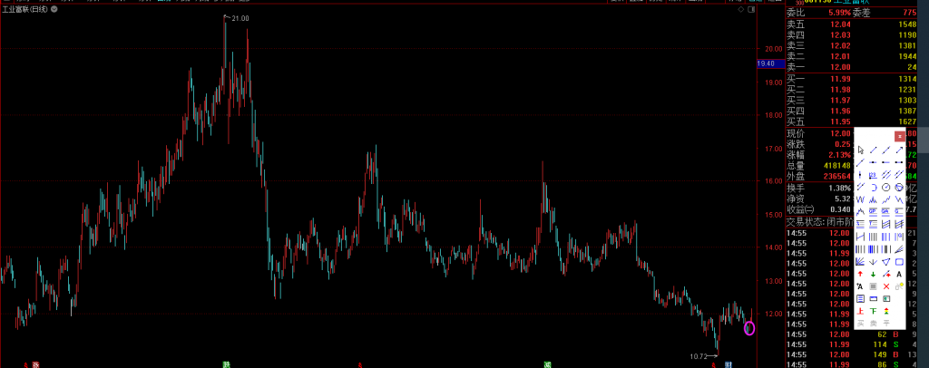Click the blue 19.40 price label on axis

(x=765, y=63)
